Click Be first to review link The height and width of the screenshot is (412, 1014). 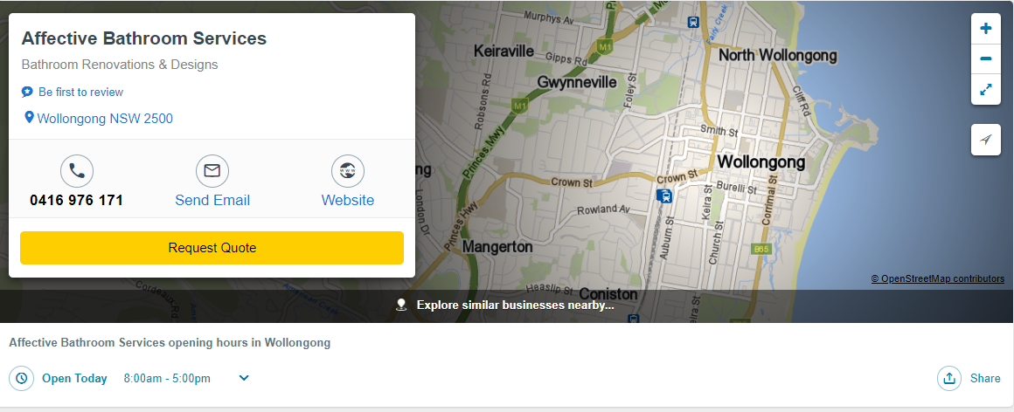80,93
